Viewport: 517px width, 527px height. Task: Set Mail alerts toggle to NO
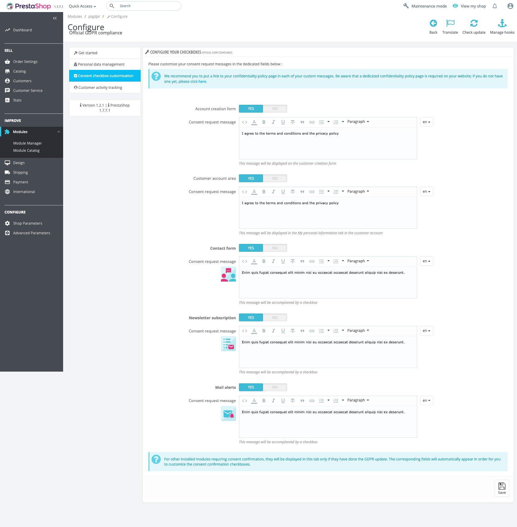(275, 387)
